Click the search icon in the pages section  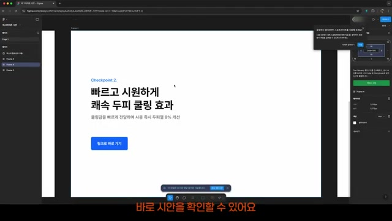coord(38,33)
